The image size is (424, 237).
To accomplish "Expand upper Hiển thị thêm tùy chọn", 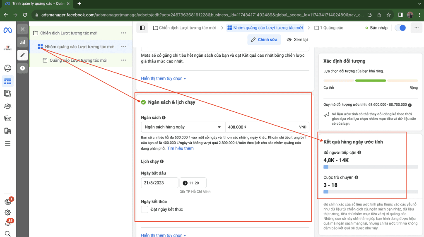I will [x=163, y=78].
